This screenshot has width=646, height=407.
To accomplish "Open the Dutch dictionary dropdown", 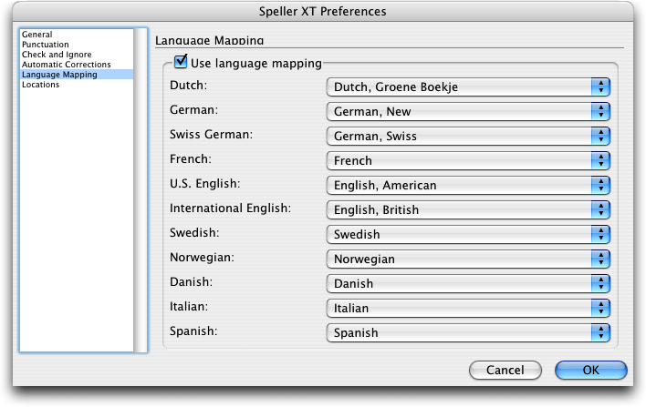I will click(468, 87).
